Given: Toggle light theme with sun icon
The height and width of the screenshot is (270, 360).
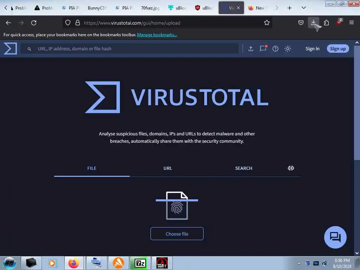Looking at the screenshot, I should tap(288, 49).
